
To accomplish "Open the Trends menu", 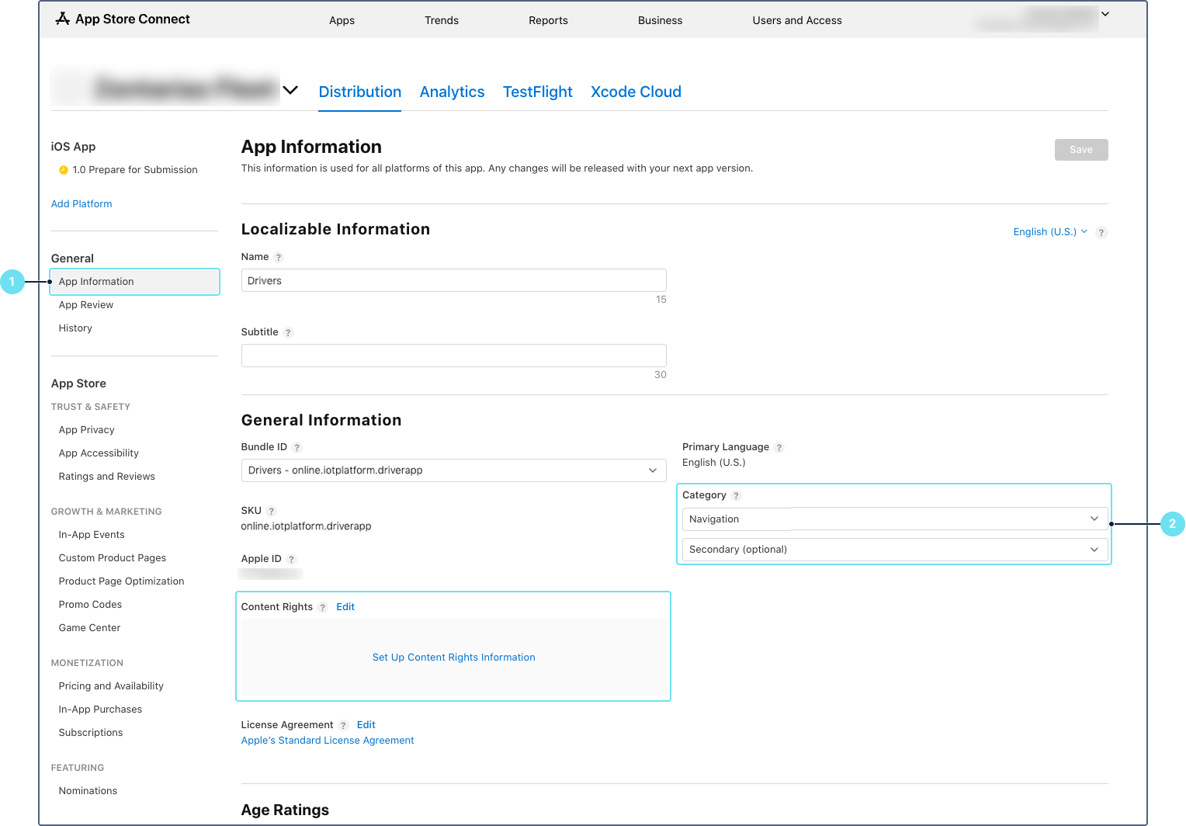I will [x=442, y=20].
